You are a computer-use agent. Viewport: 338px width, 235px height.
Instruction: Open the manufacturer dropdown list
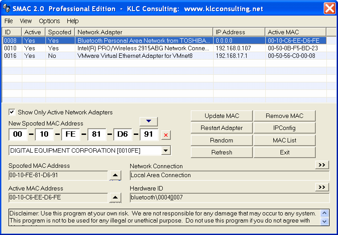pyautogui.click(x=165, y=150)
